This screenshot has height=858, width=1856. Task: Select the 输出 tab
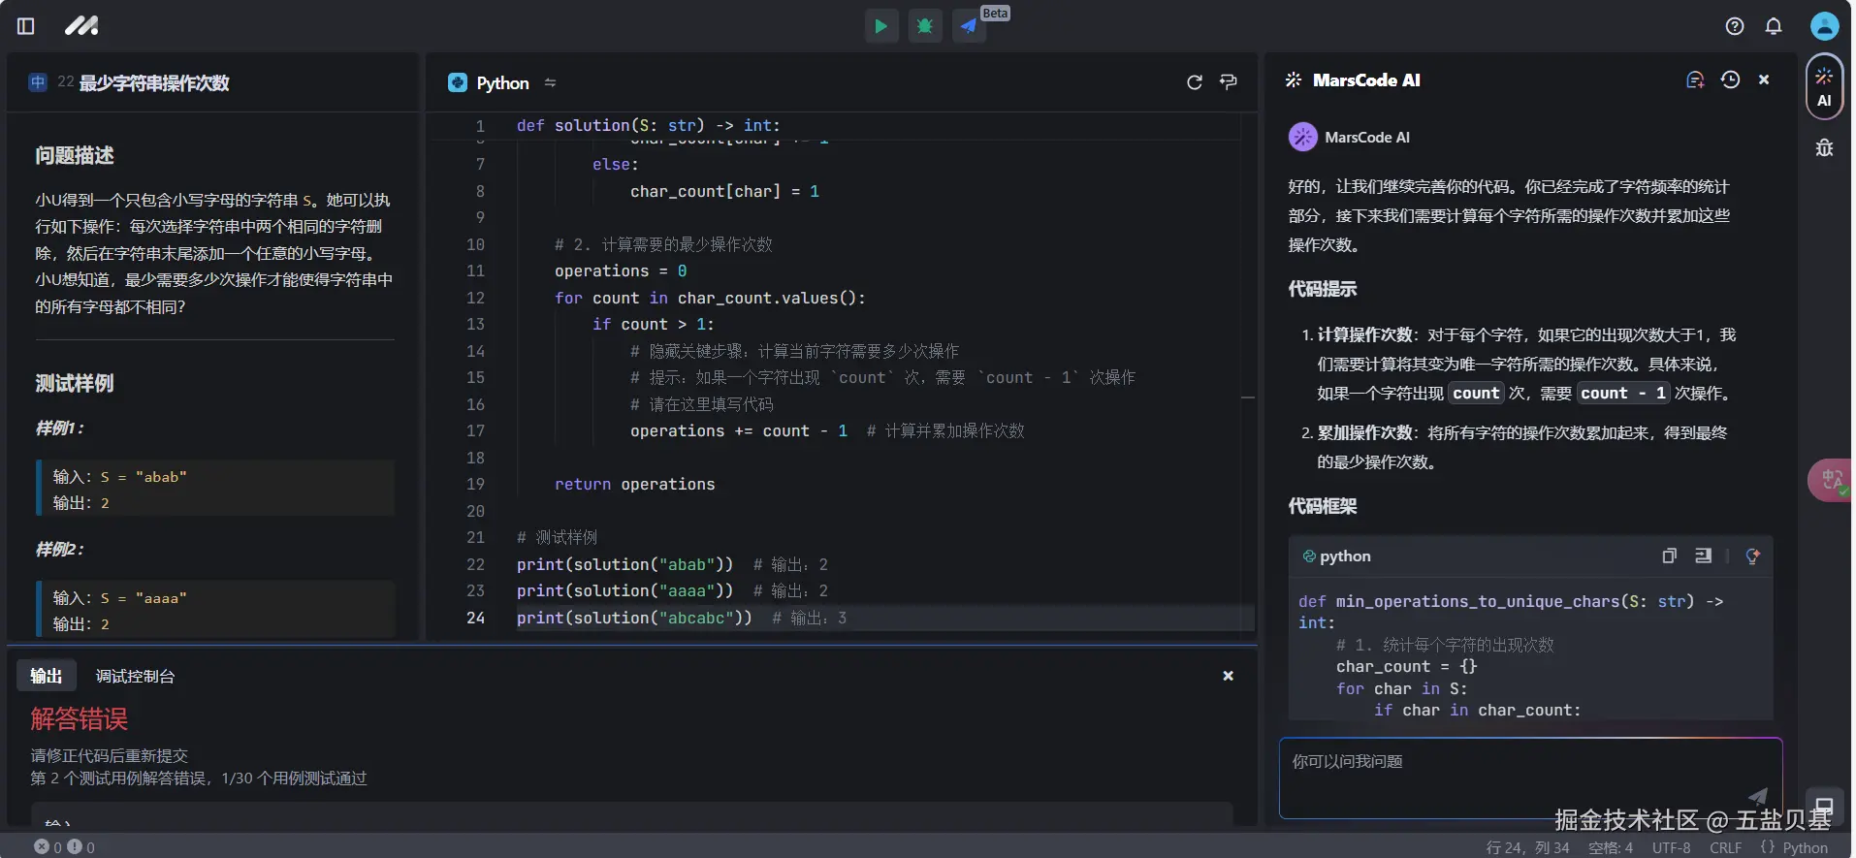coord(46,677)
